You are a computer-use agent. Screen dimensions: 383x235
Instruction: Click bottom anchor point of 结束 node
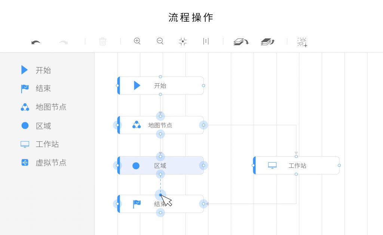(160, 213)
